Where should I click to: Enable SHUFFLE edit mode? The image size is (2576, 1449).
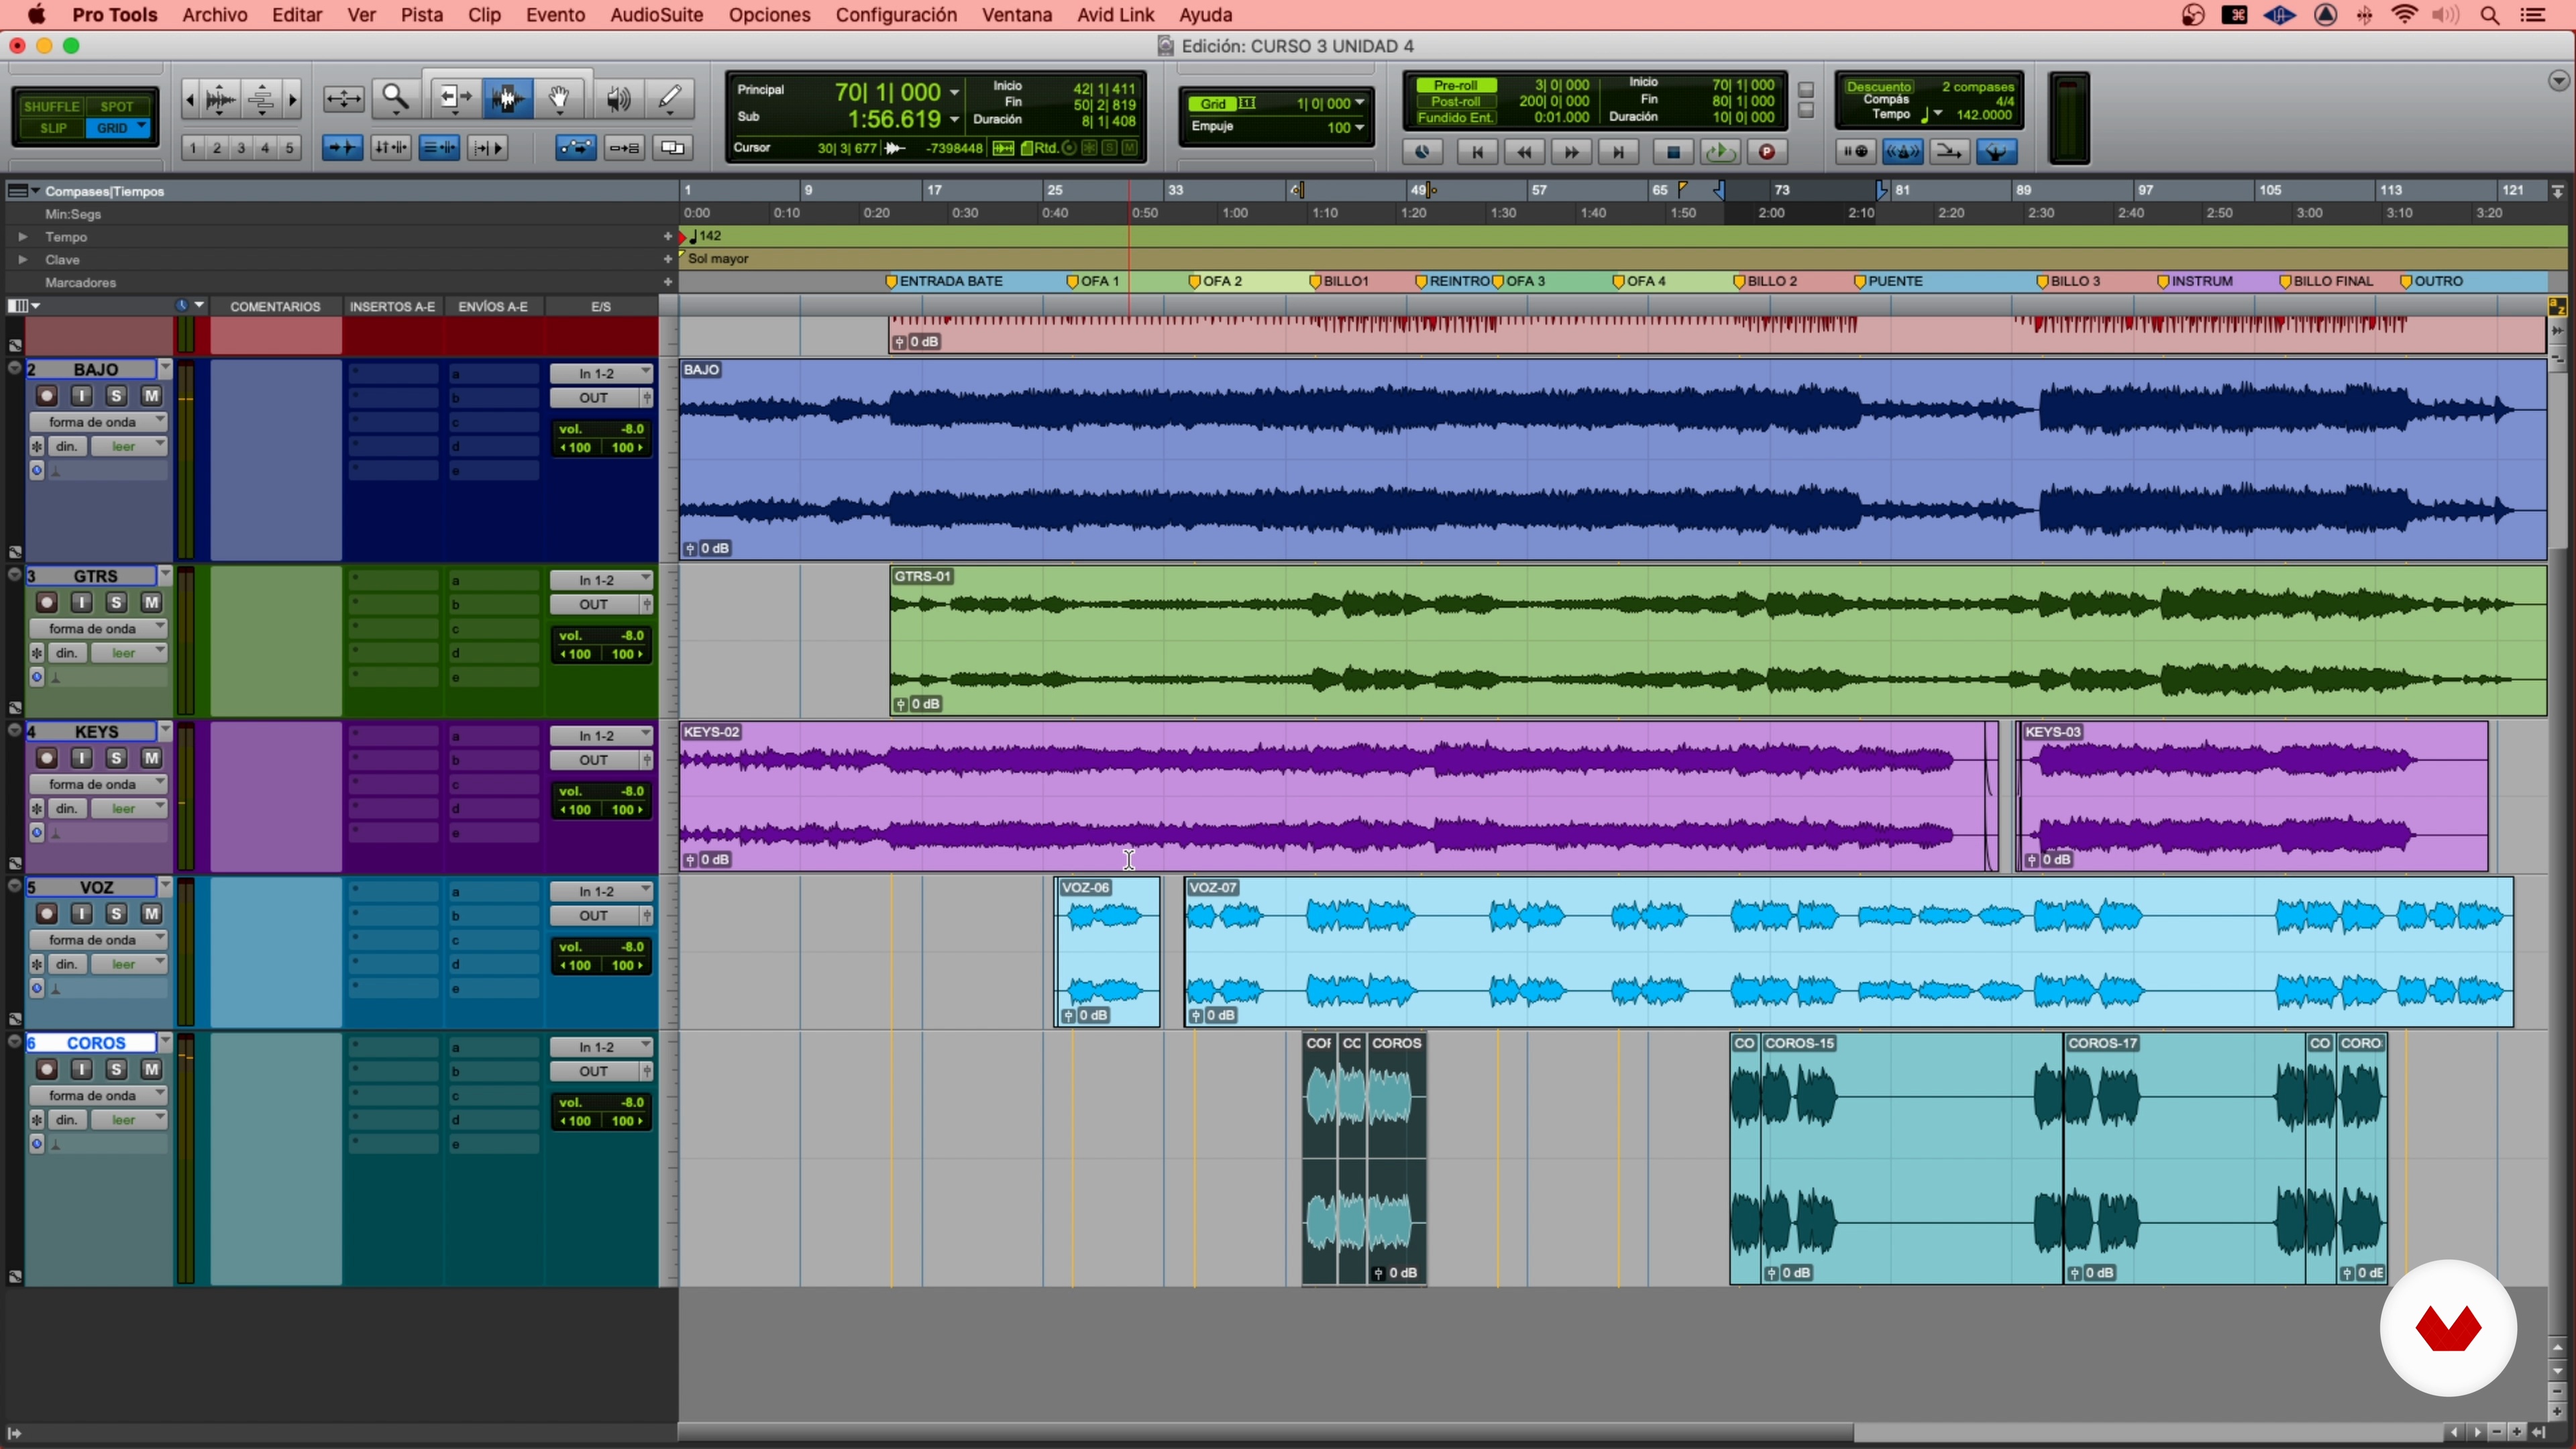pos(51,106)
